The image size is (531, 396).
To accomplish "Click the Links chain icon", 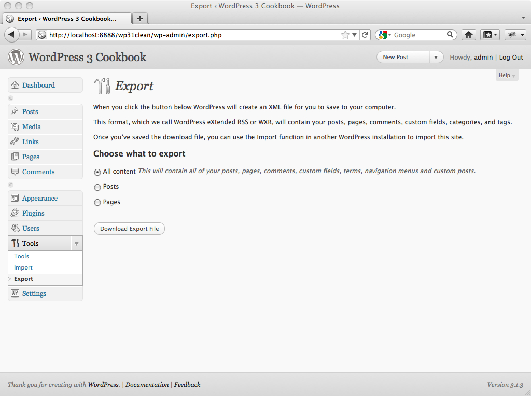I will 15,142.
